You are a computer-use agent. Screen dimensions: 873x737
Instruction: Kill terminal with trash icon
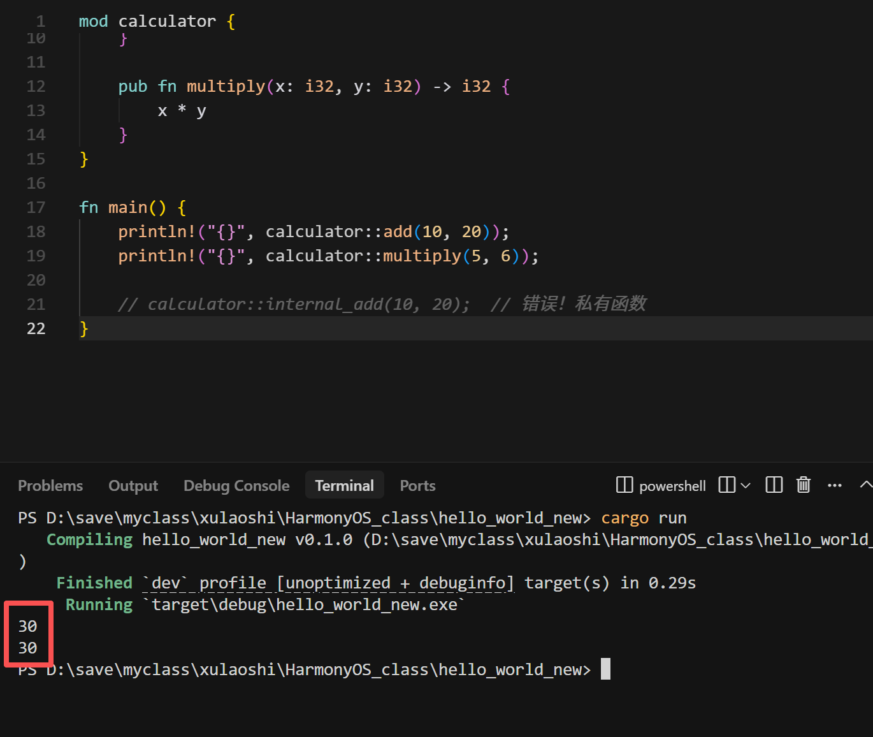[804, 485]
